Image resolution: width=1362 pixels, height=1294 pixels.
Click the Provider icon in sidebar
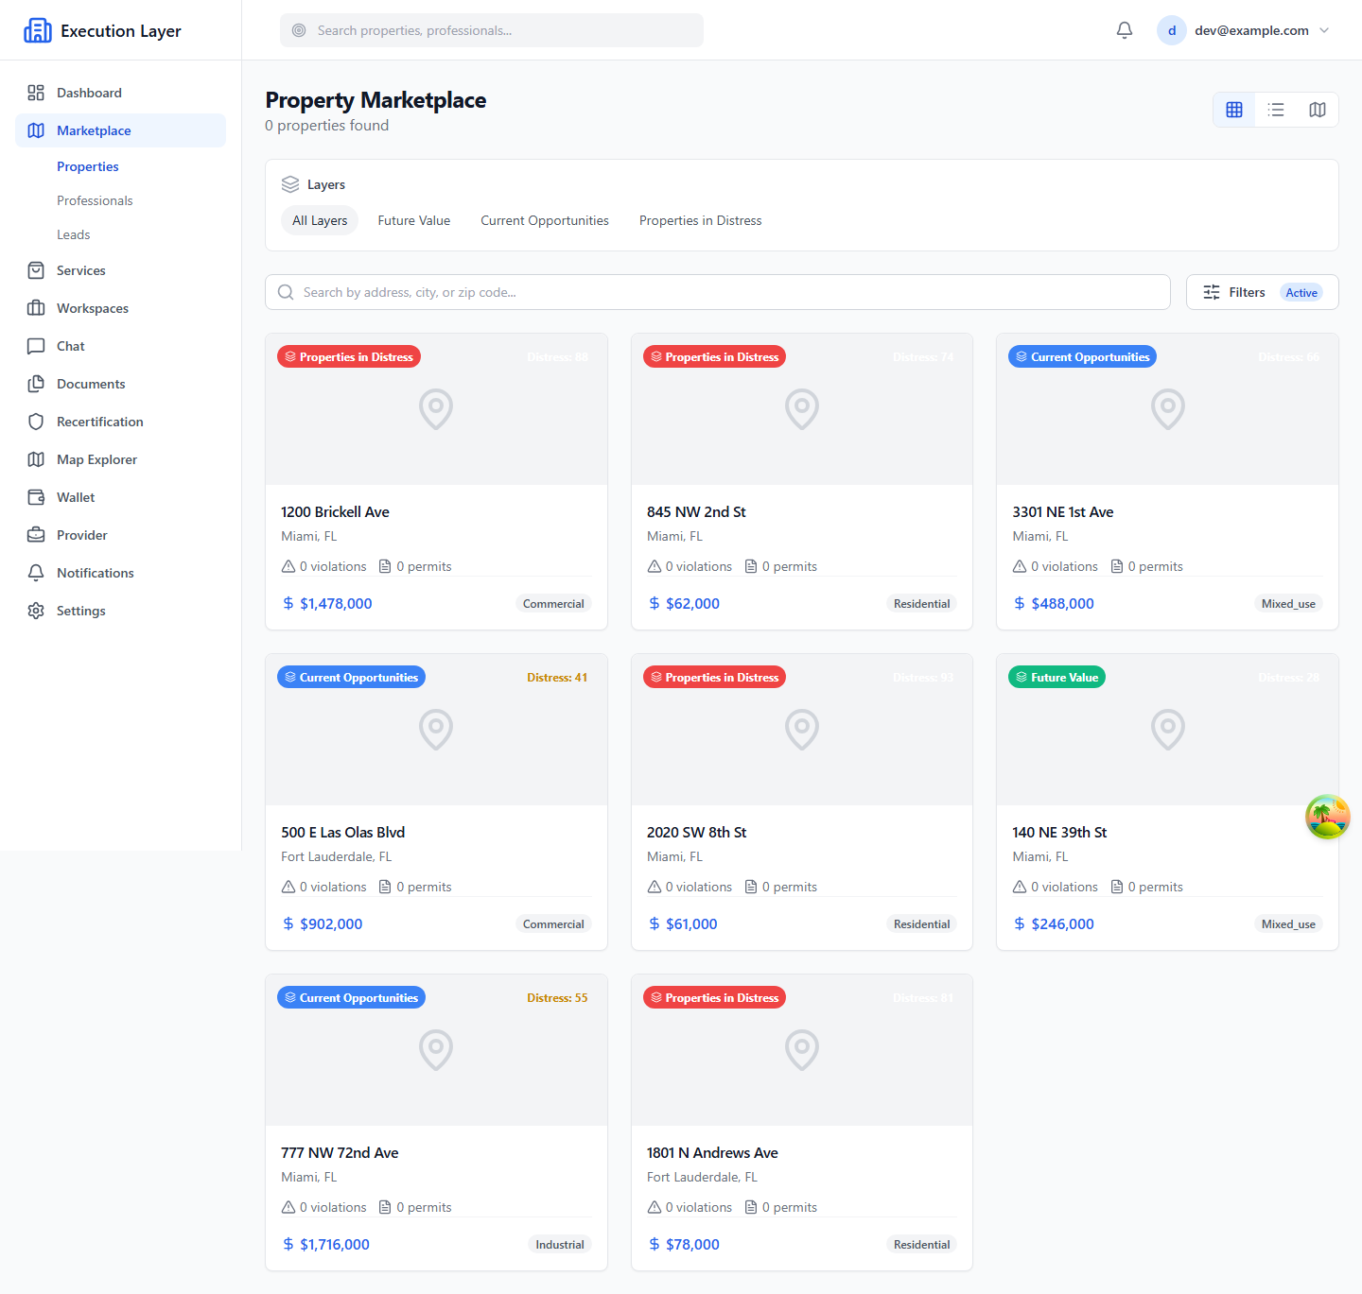coord(36,535)
